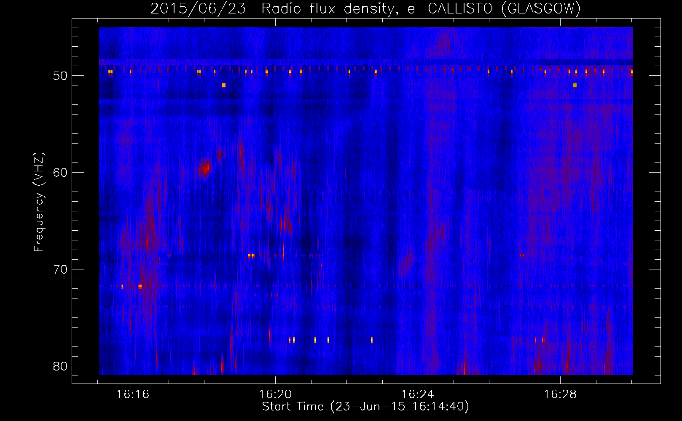Click the 16:16 time tick label
682x421 pixels.
click(x=133, y=394)
